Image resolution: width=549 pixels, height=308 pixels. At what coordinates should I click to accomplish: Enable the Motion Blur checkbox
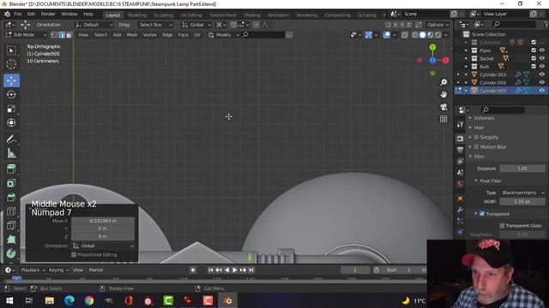(476, 147)
